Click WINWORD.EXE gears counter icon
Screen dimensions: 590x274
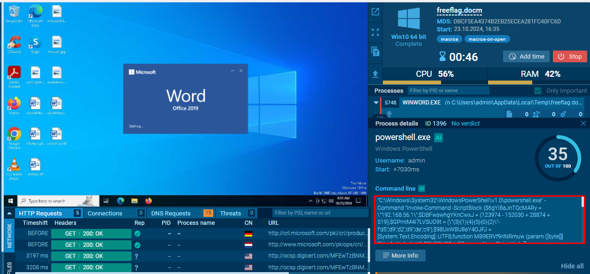pos(563,114)
